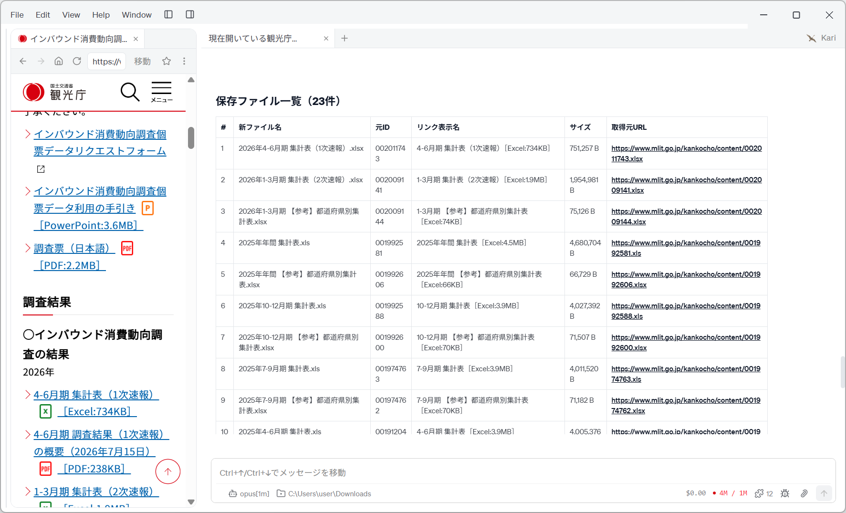Add a new tab with plus icon

coord(345,38)
